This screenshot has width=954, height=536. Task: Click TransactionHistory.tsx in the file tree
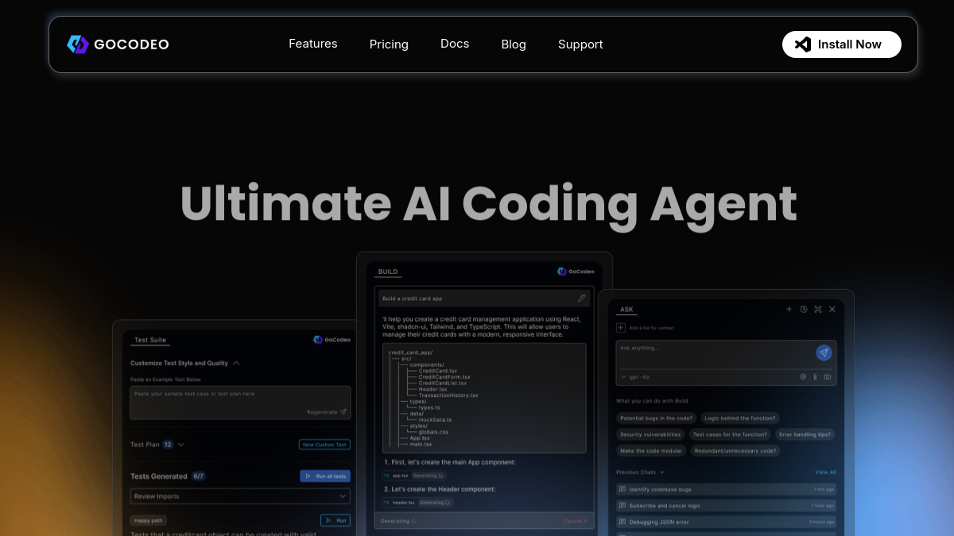coord(448,395)
